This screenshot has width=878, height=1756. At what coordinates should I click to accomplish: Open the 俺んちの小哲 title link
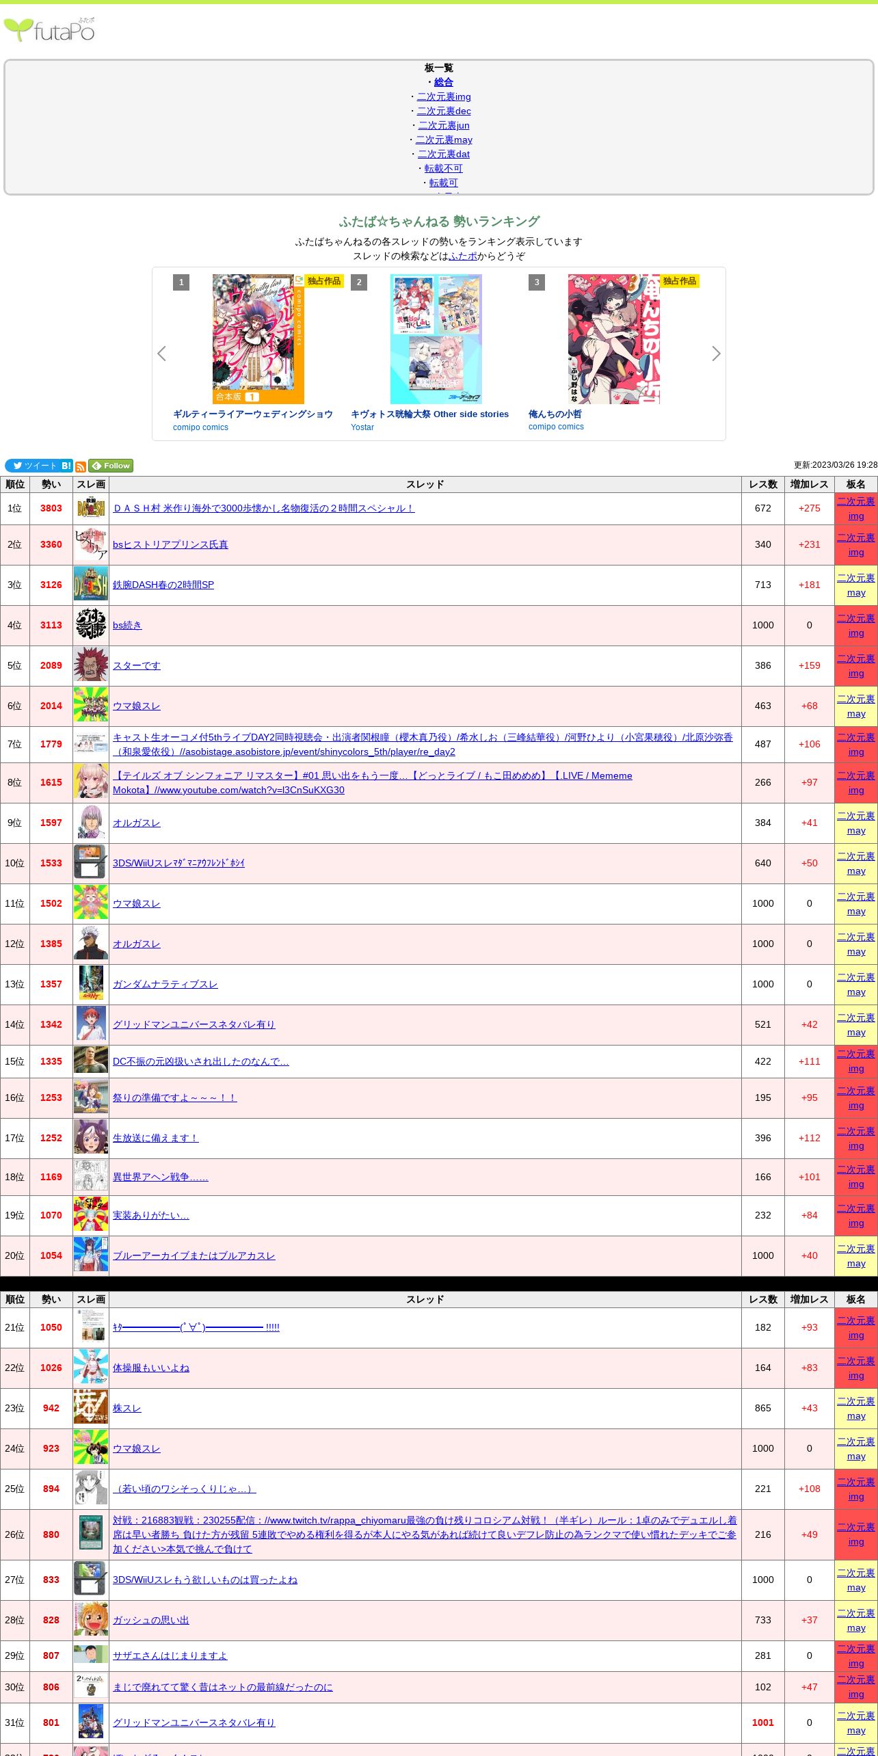pos(555,414)
